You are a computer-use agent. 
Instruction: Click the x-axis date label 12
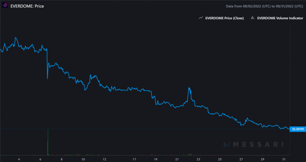coord(104,159)
